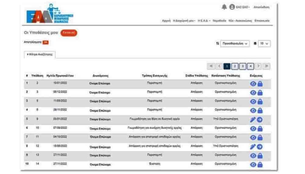This screenshot has height=174, width=305.
Task: Click the Αποσύνδεση logout link
Action: coord(261,7)
